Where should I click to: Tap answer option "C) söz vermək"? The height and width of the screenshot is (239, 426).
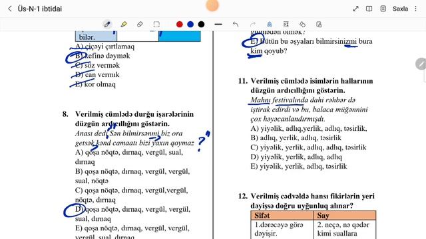(x=97, y=65)
